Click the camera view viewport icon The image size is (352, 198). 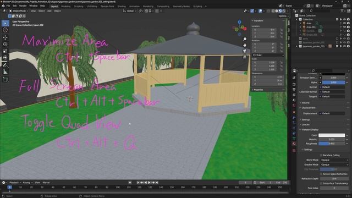click(x=245, y=51)
